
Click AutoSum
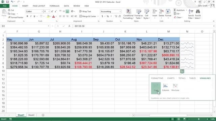pyautogui.click(x=179, y=10)
